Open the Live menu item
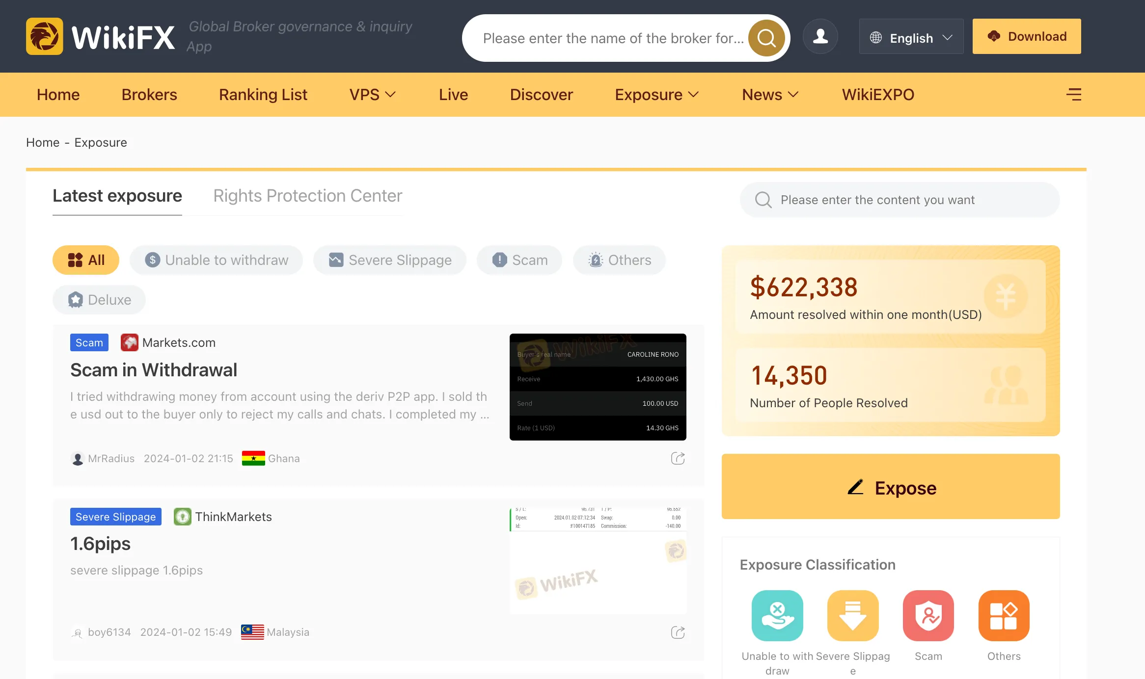 [453, 95]
